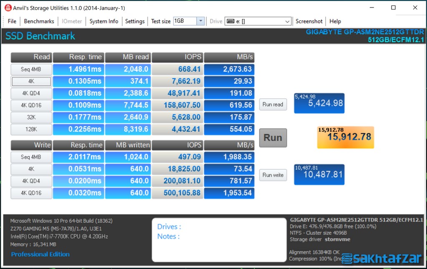Viewport: 427px width, 269px height.
Task: Click the read Seq 4MB test button
Action: [31, 70]
